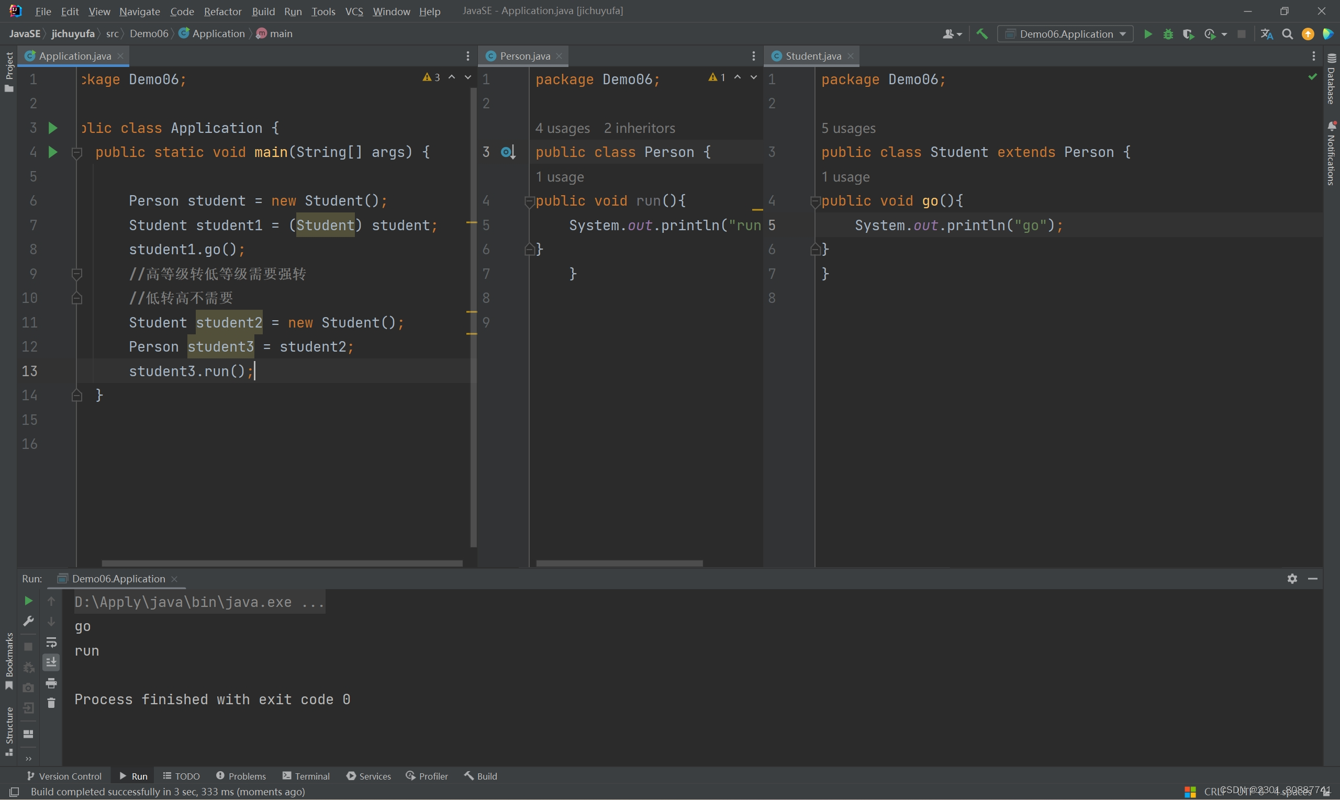Click horizontal scrollbar of Person.java editor
Viewport: 1340px width, 800px height.
coord(619,564)
